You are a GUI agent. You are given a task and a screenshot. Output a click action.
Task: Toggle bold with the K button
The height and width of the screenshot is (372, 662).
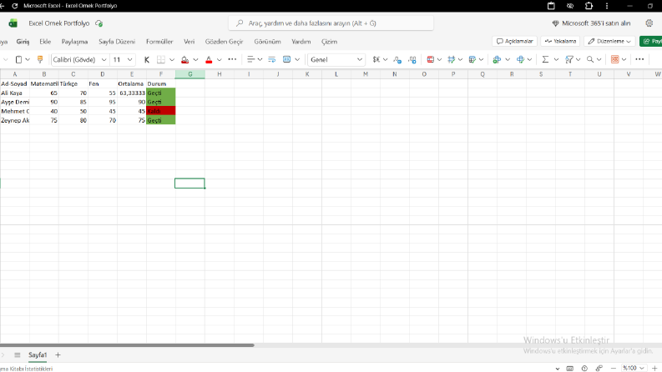click(x=146, y=59)
